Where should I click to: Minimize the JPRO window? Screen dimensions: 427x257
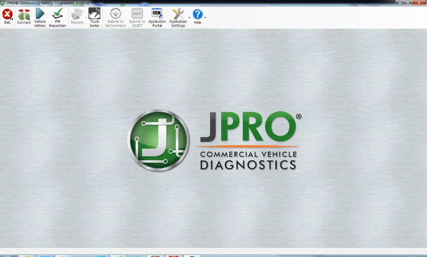click(400, 3)
